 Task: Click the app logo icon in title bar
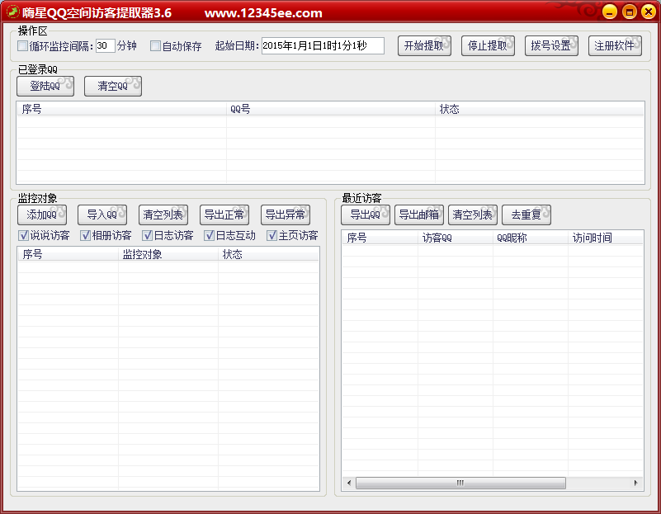12,12
